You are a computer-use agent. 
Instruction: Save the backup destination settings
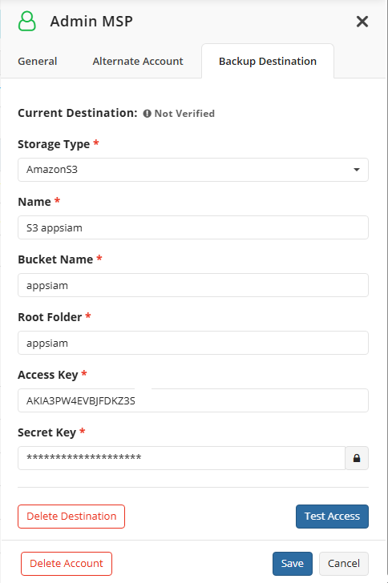point(293,564)
